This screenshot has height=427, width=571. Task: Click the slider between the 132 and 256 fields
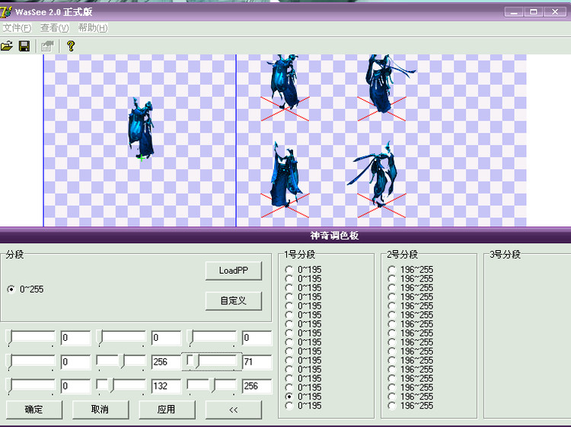pos(212,386)
